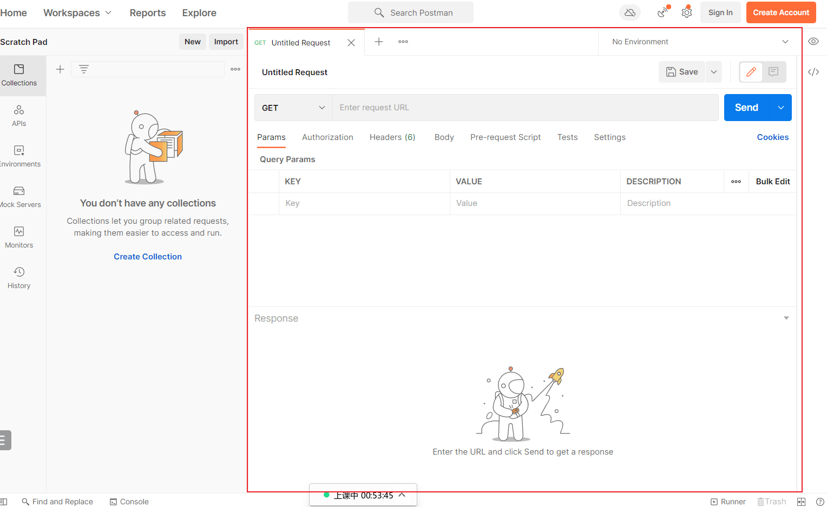
Task: Open the Collections sidebar panel
Action: coord(19,75)
